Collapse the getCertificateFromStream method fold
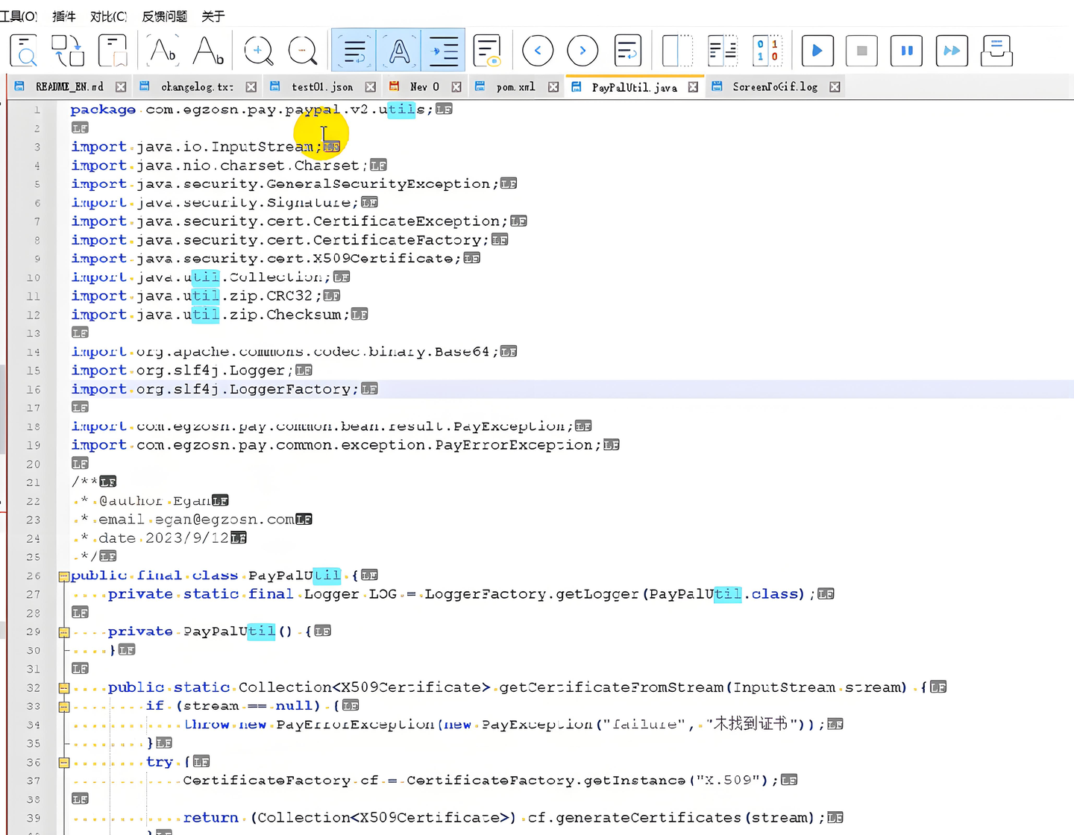Viewport: 1074px width, 835px height. (63, 688)
